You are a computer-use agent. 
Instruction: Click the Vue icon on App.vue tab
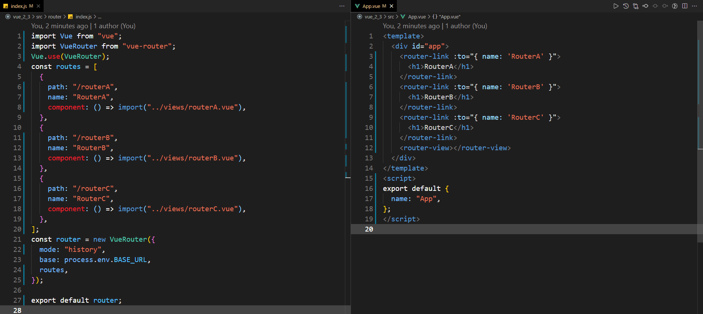coord(357,6)
